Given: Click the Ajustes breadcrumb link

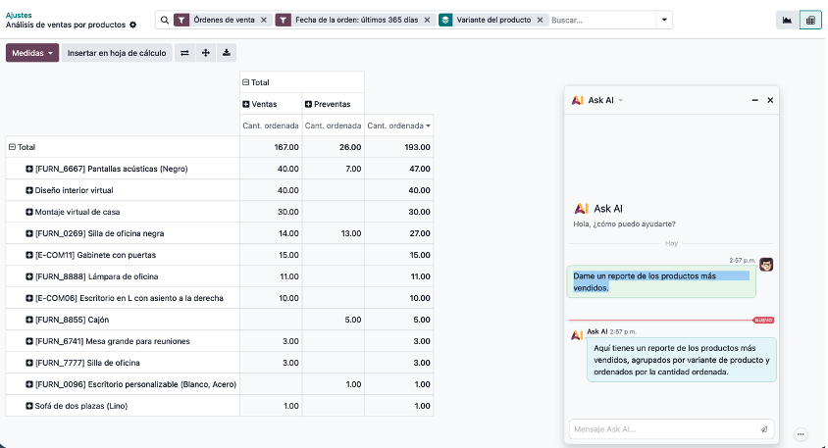Looking at the screenshot, I should (x=19, y=15).
